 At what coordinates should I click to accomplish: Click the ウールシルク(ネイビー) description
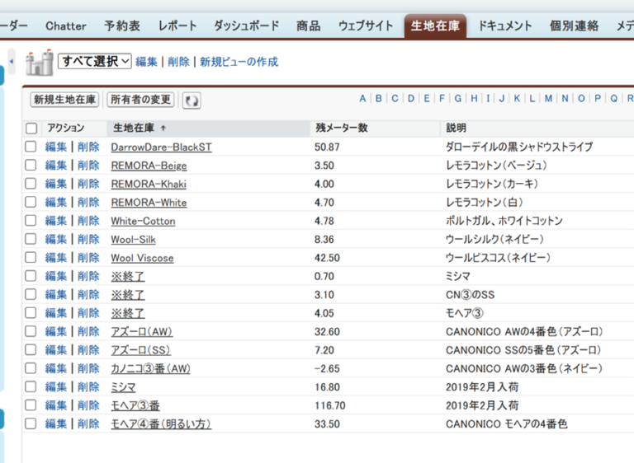coord(494,240)
